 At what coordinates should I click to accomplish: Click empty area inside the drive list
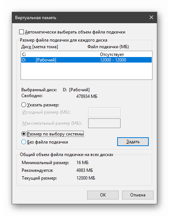pos(86,71)
